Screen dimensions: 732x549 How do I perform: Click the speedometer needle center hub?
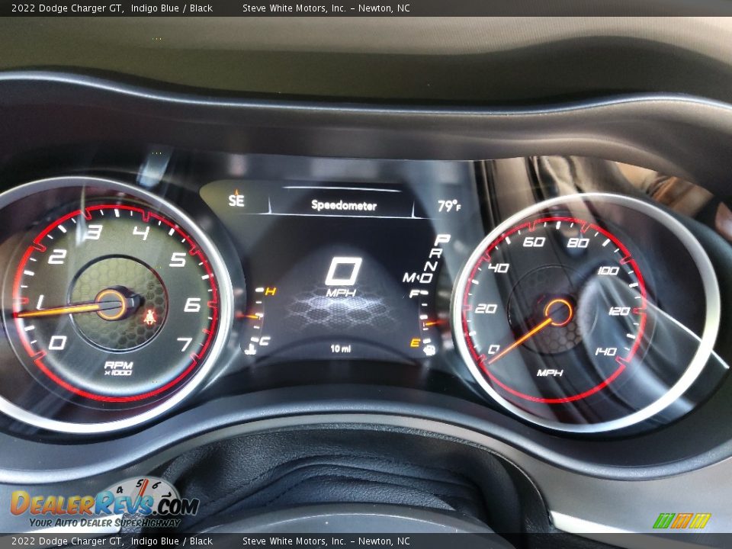(x=558, y=313)
